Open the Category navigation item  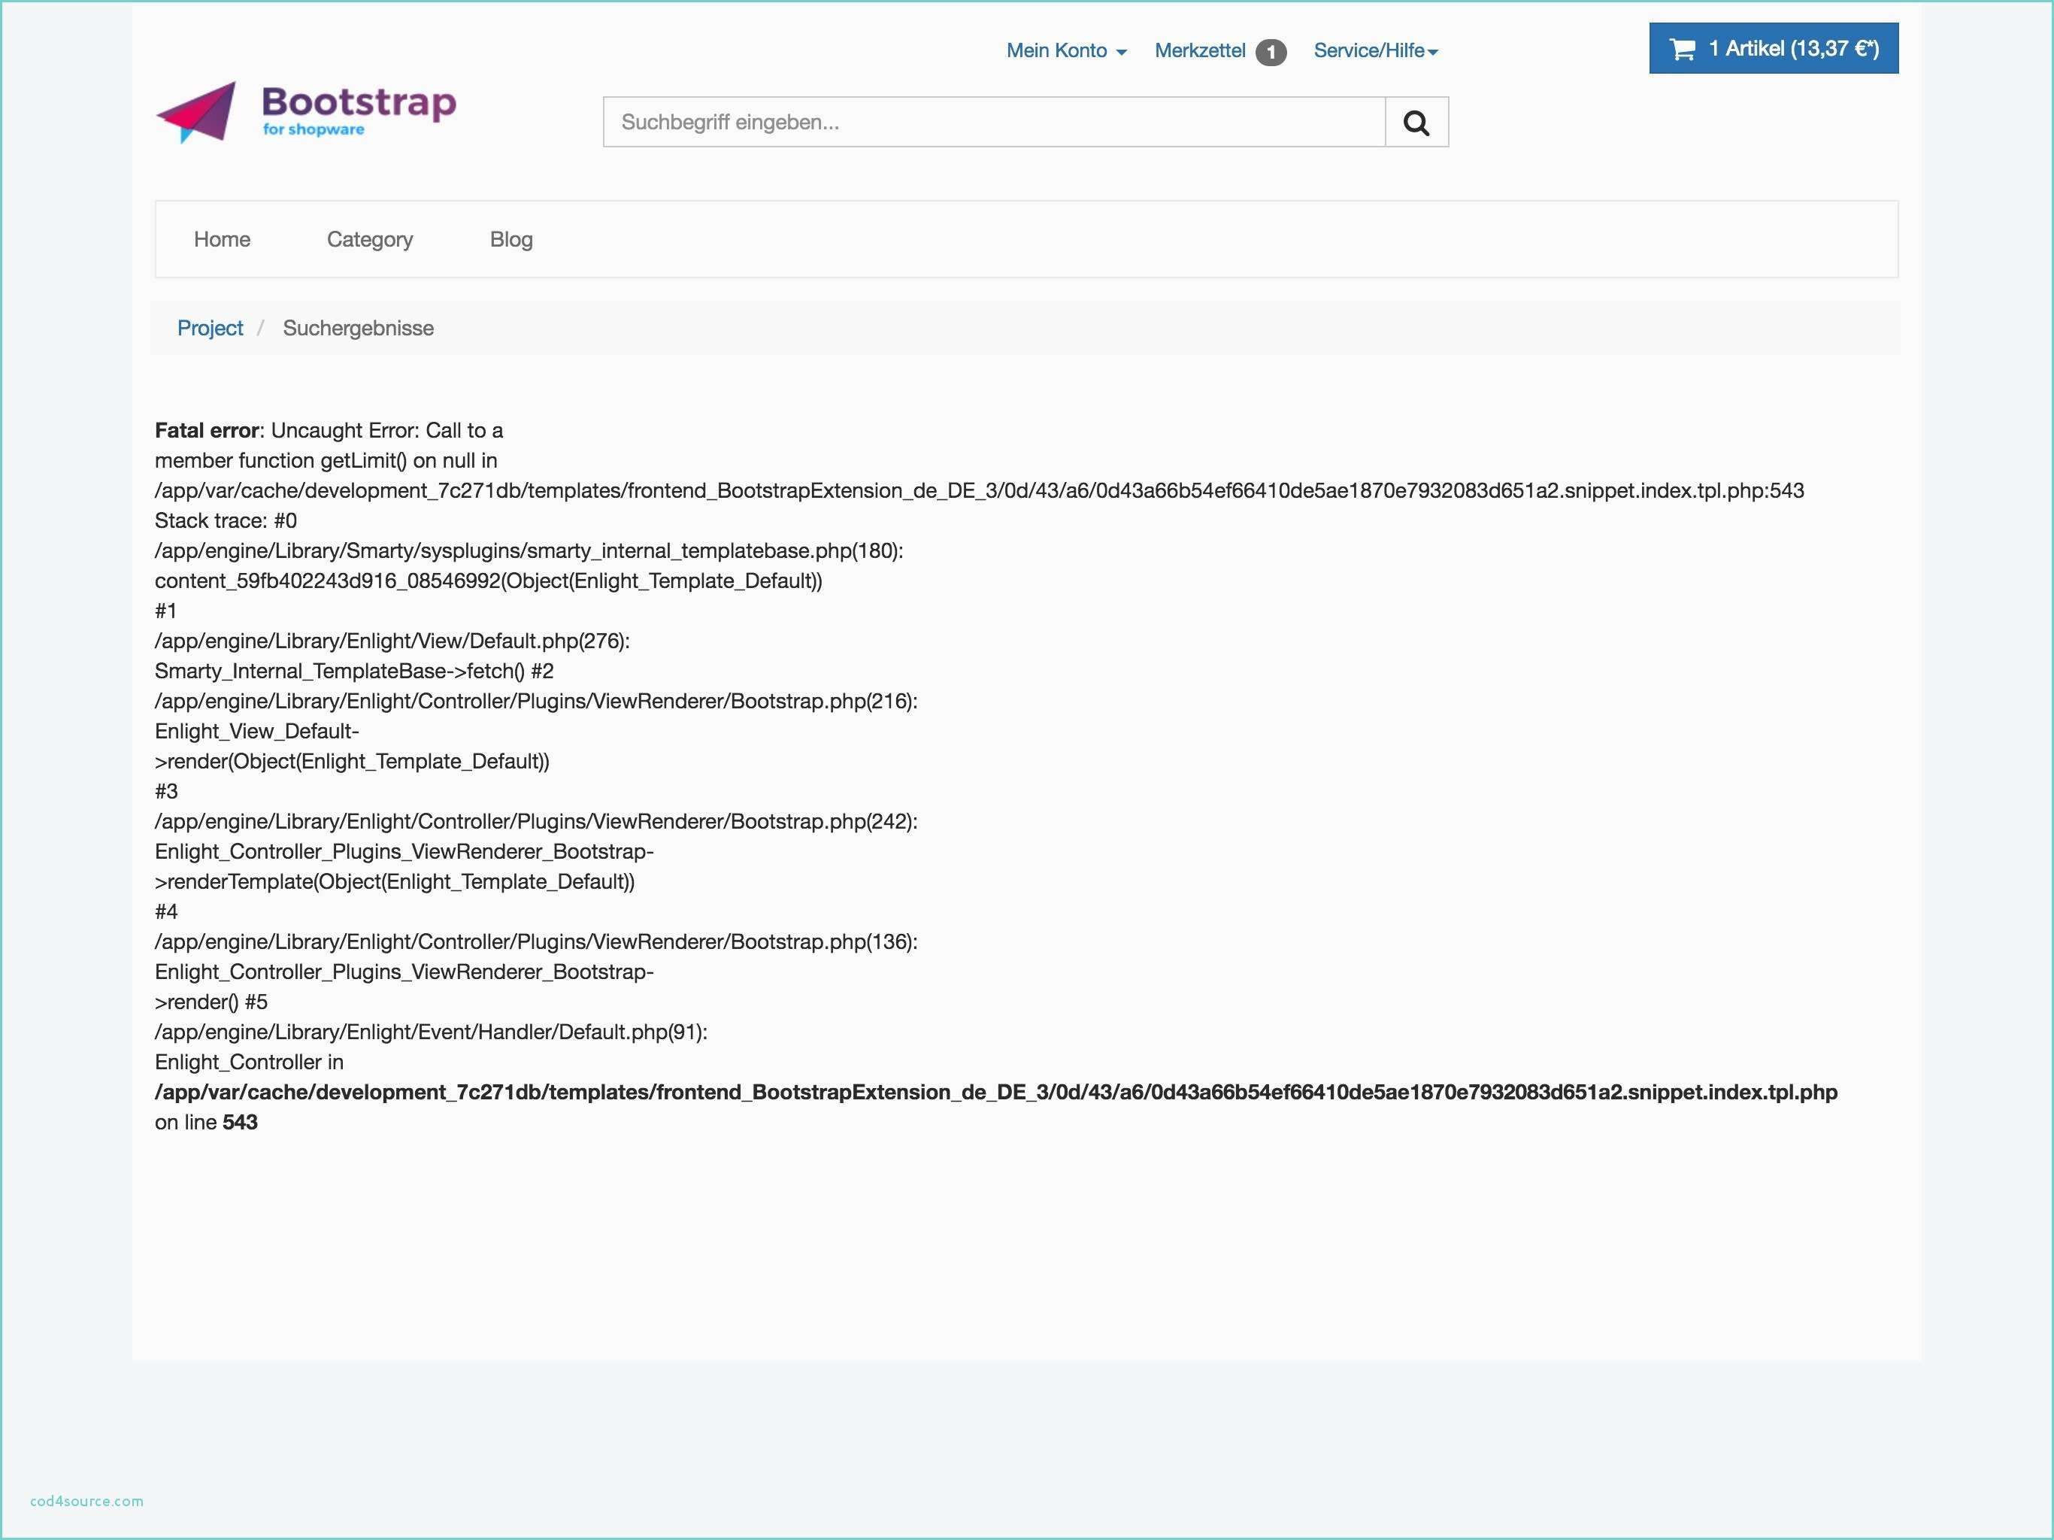pyautogui.click(x=370, y=240)
